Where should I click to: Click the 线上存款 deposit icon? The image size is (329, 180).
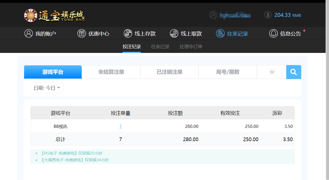(128, 33)
